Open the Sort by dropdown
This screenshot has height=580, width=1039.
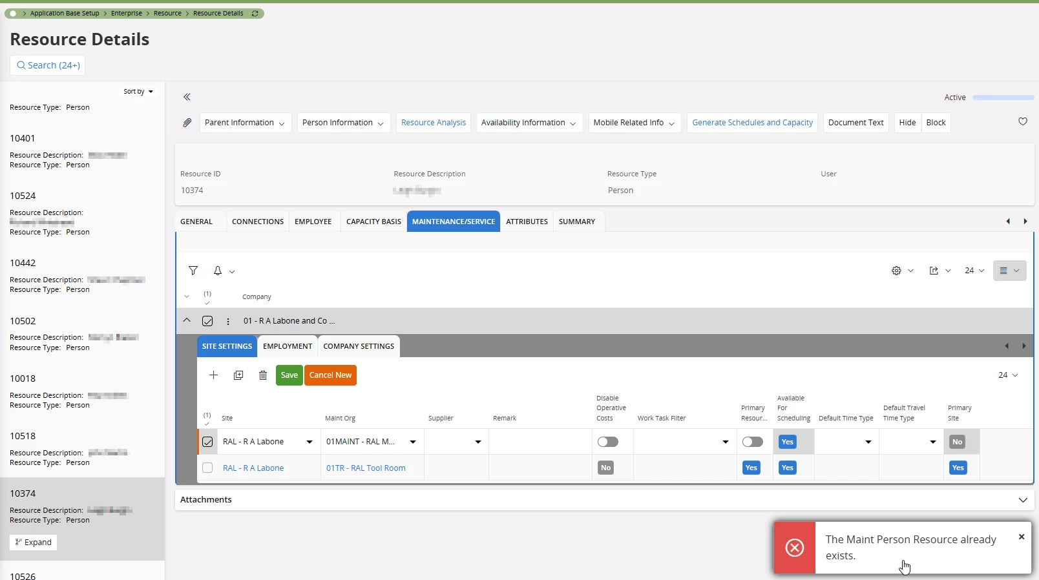pyautogui.click(x=138, y=92)
